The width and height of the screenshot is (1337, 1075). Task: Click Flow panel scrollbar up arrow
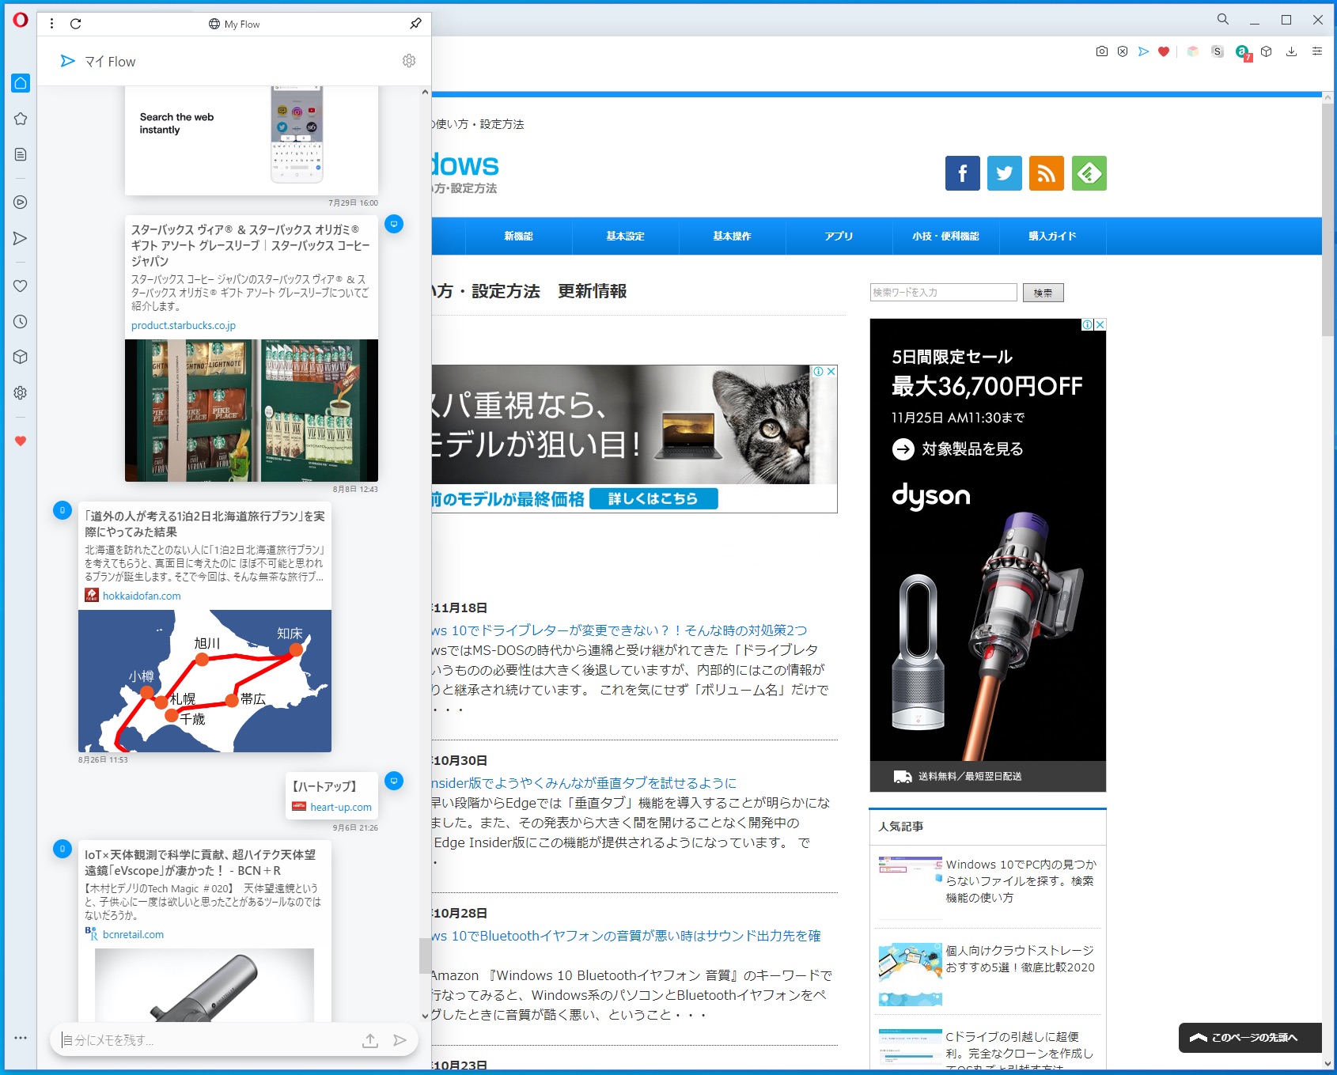pos(426,92)
